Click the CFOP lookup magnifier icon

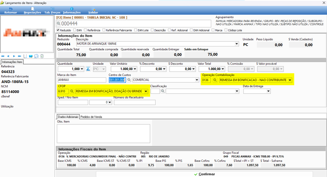(72, 91)
